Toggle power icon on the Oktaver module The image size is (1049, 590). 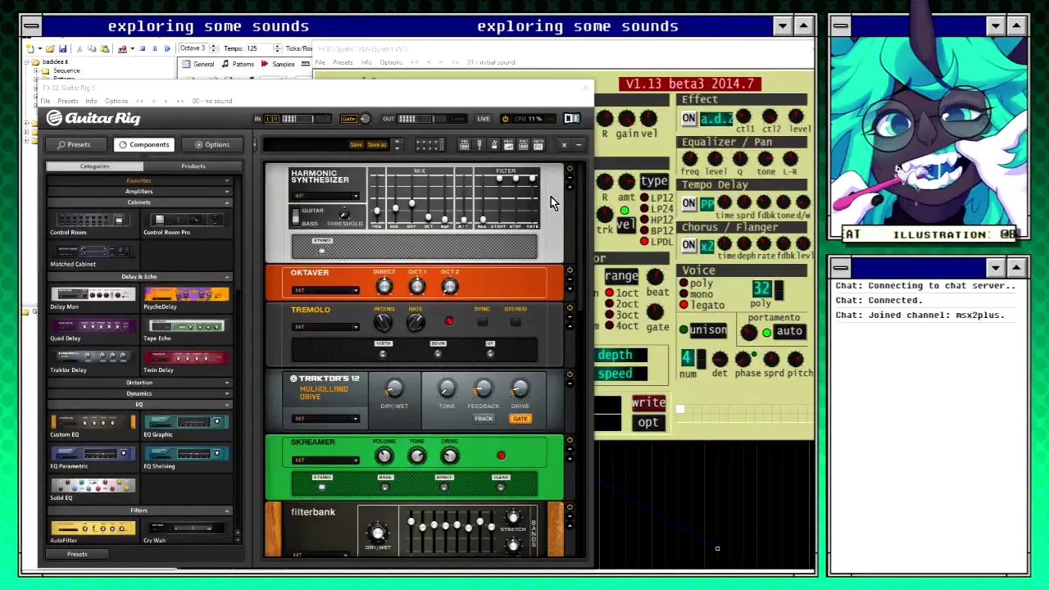[x=570, y=270]
